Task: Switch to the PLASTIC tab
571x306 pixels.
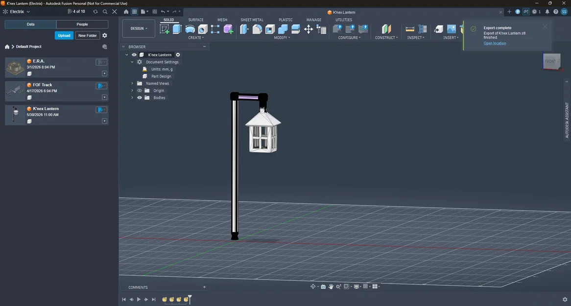Action: pos(285,20)
